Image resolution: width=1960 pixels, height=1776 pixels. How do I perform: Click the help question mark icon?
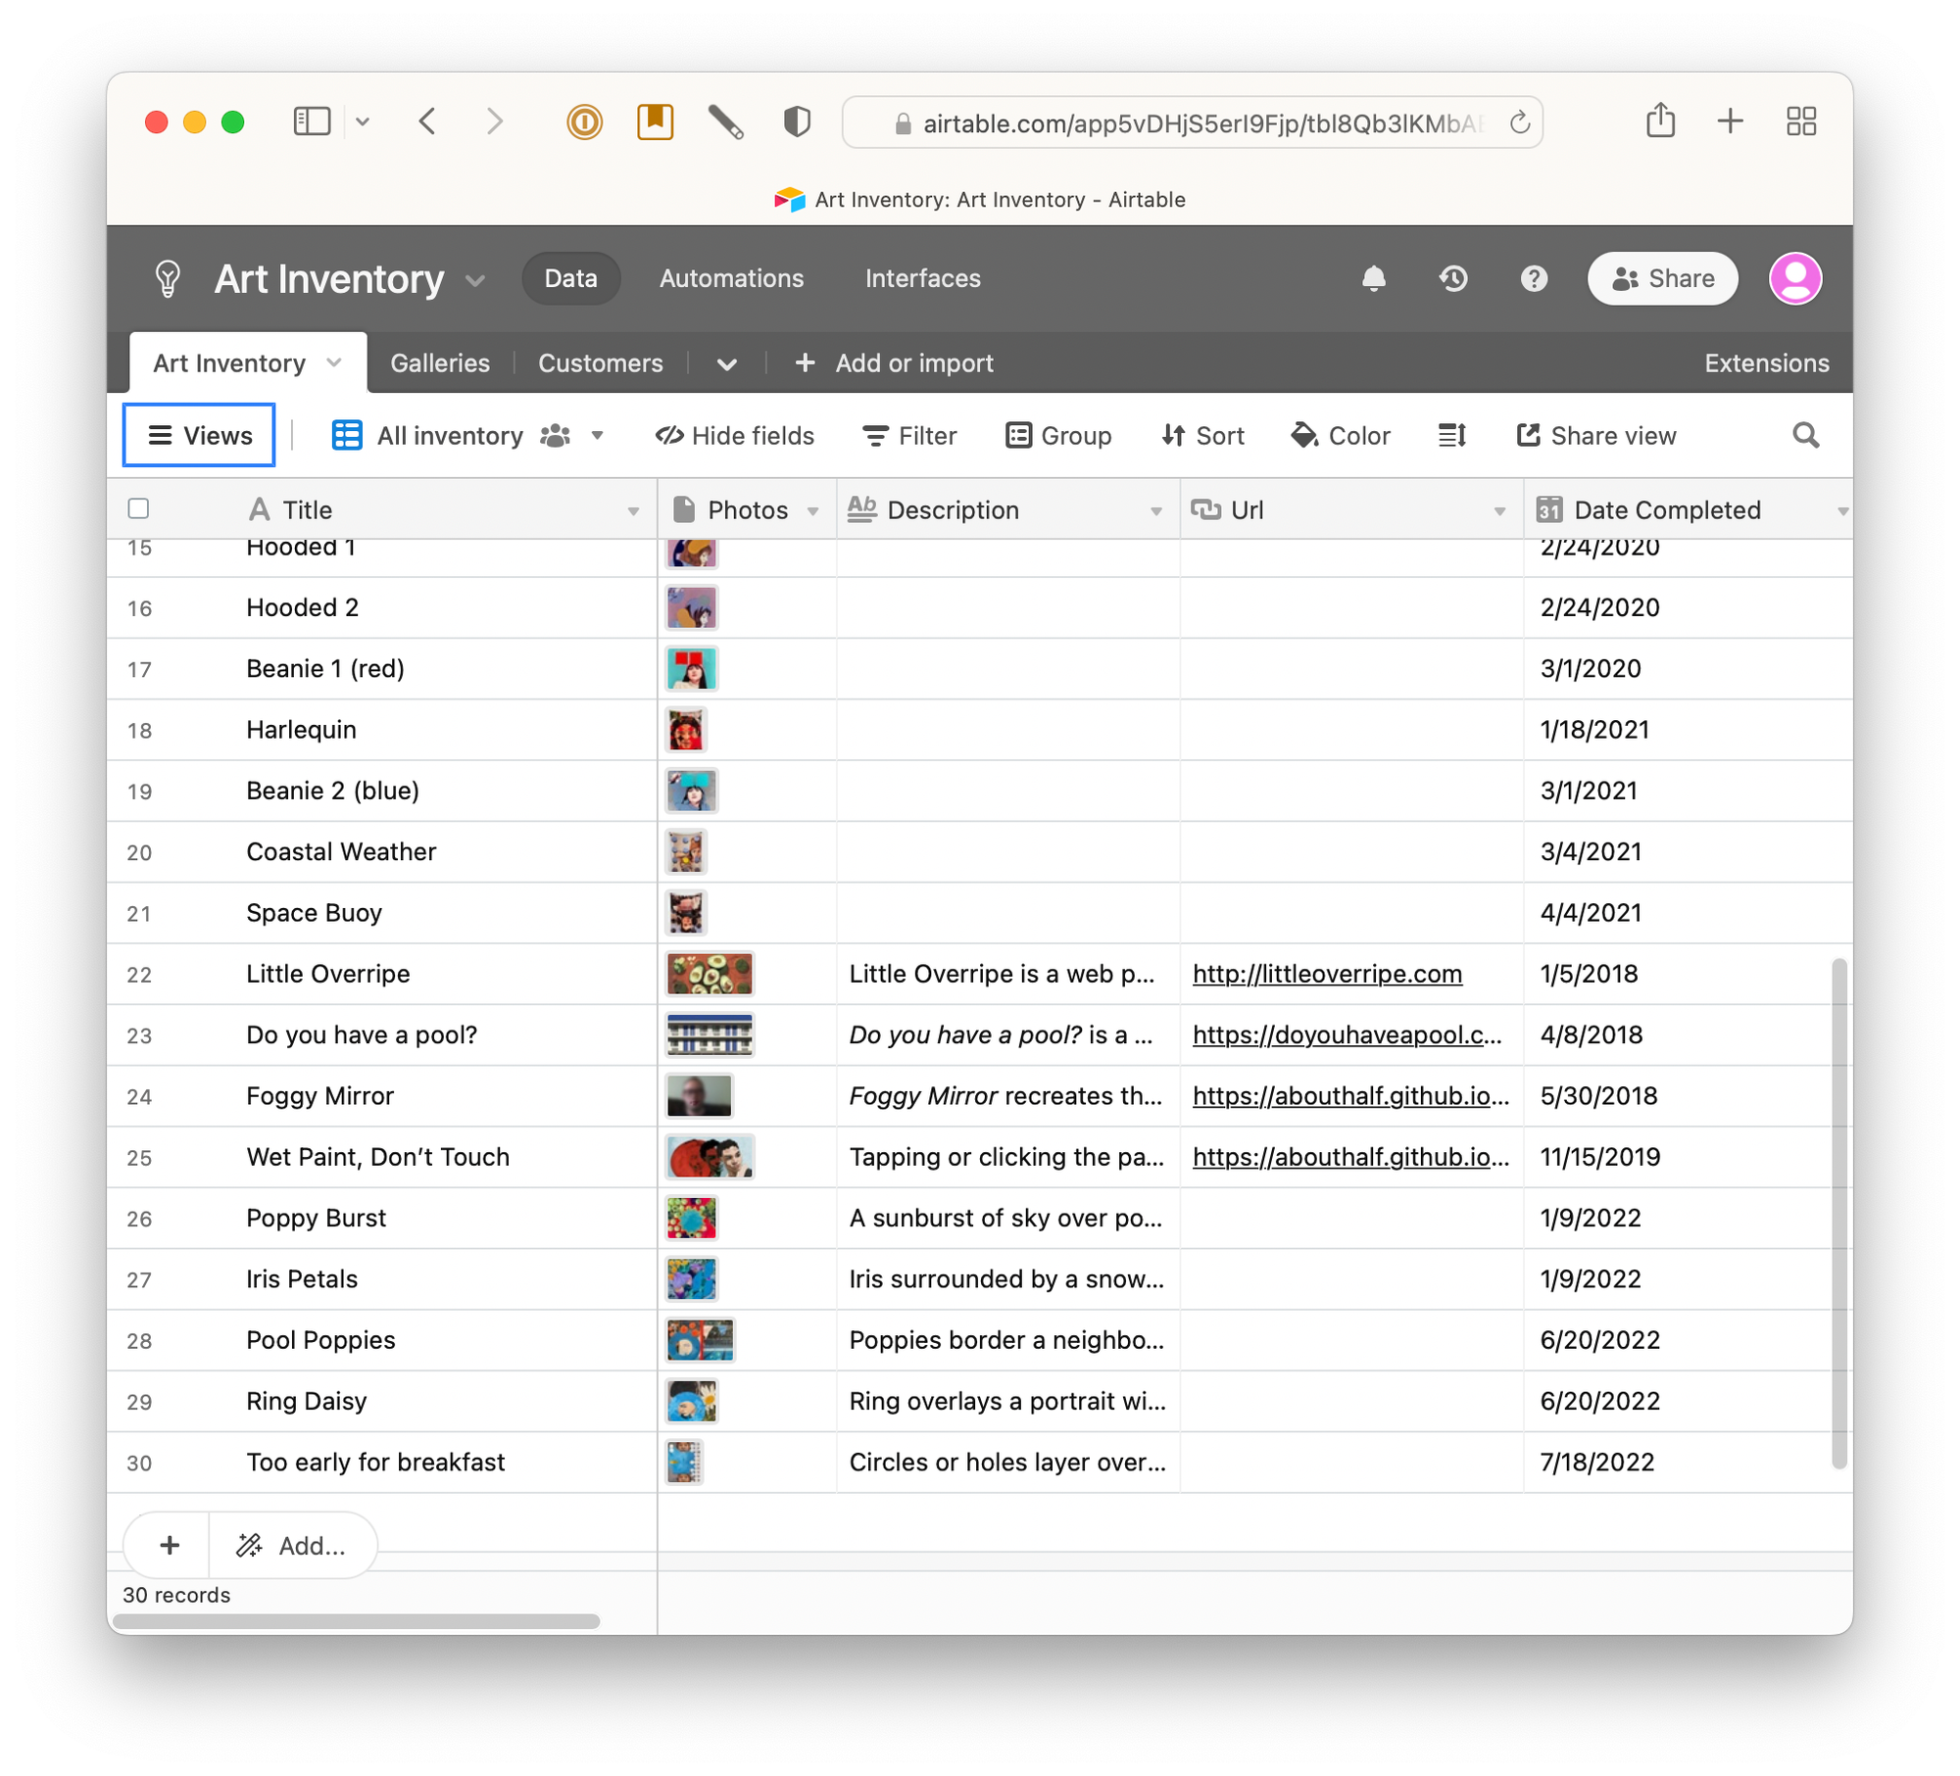point(1534,279)
